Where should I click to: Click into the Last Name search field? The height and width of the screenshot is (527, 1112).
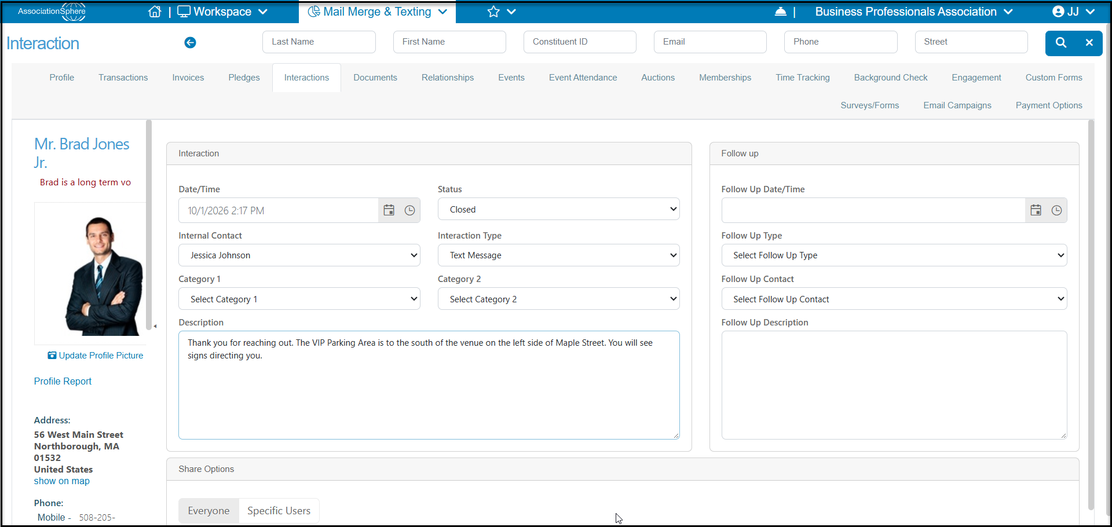319,42
